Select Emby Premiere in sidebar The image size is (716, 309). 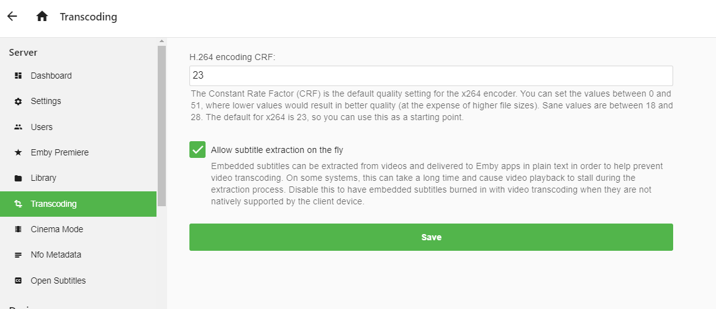pyautogui.click(x=60, y=152)
